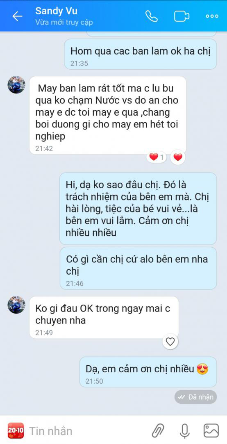The image size is (227, 444).
Task: Select the 'Hom qua cac ban lam ok' message
Action: 141,55
